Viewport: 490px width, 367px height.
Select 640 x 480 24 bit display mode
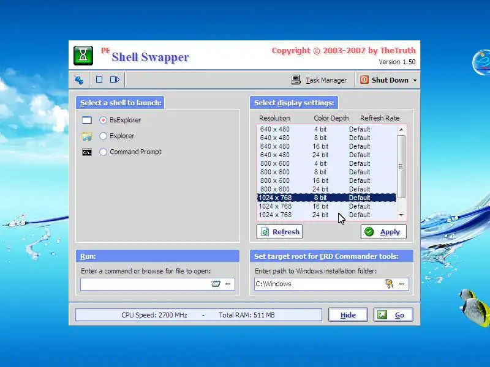click(326, 155)
